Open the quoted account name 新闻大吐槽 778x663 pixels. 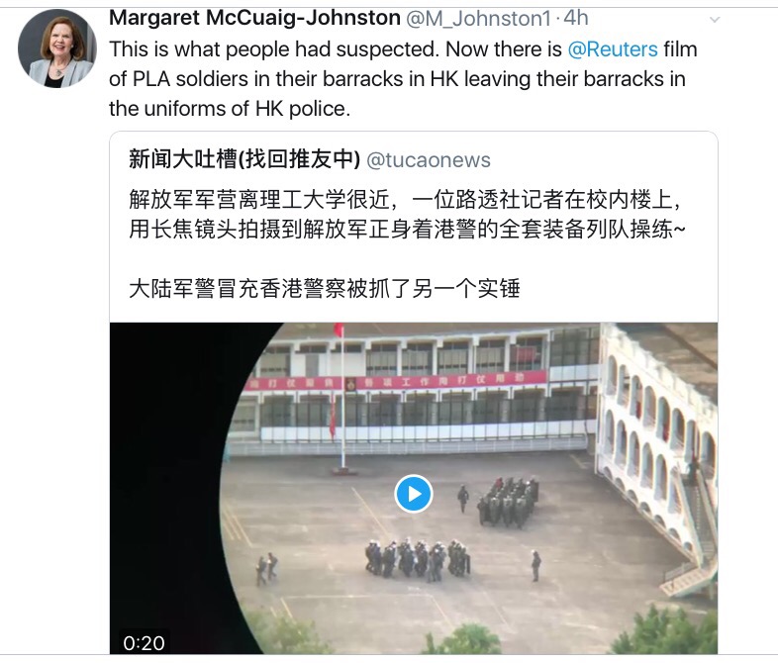pos(244,159)
